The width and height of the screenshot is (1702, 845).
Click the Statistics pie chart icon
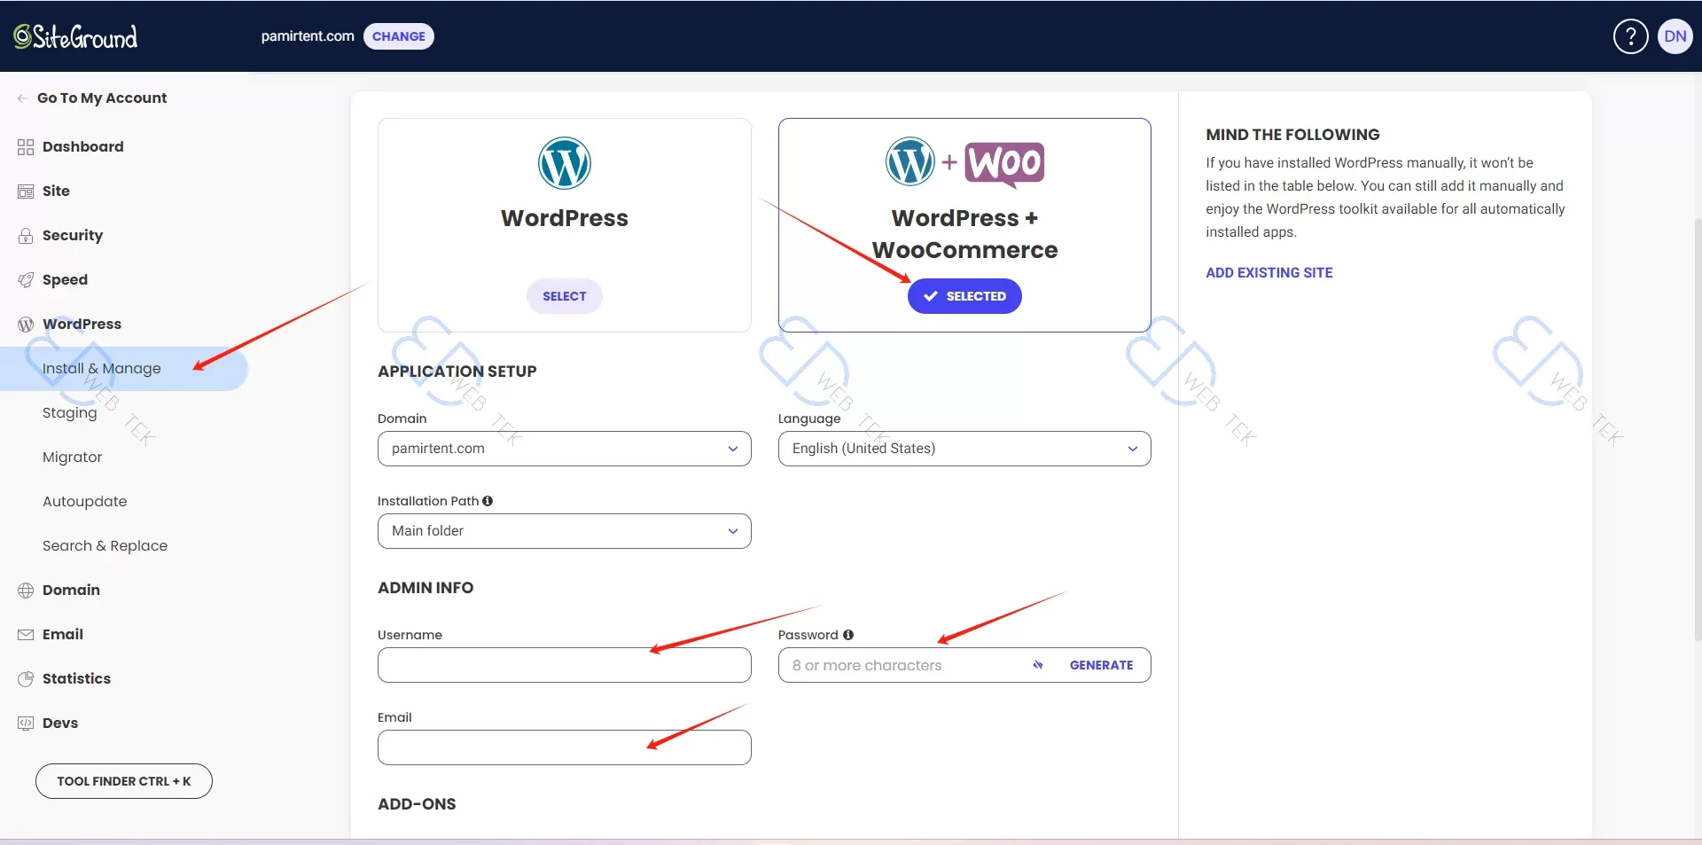(x=26, y=679)
